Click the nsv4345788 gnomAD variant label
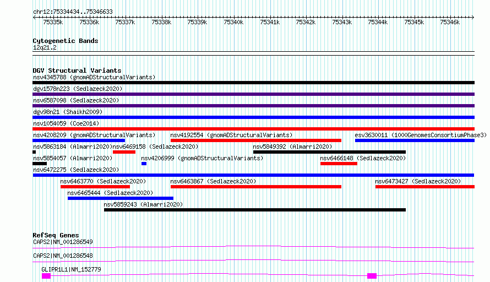The image size is (490, 282). tap(94, 77)
